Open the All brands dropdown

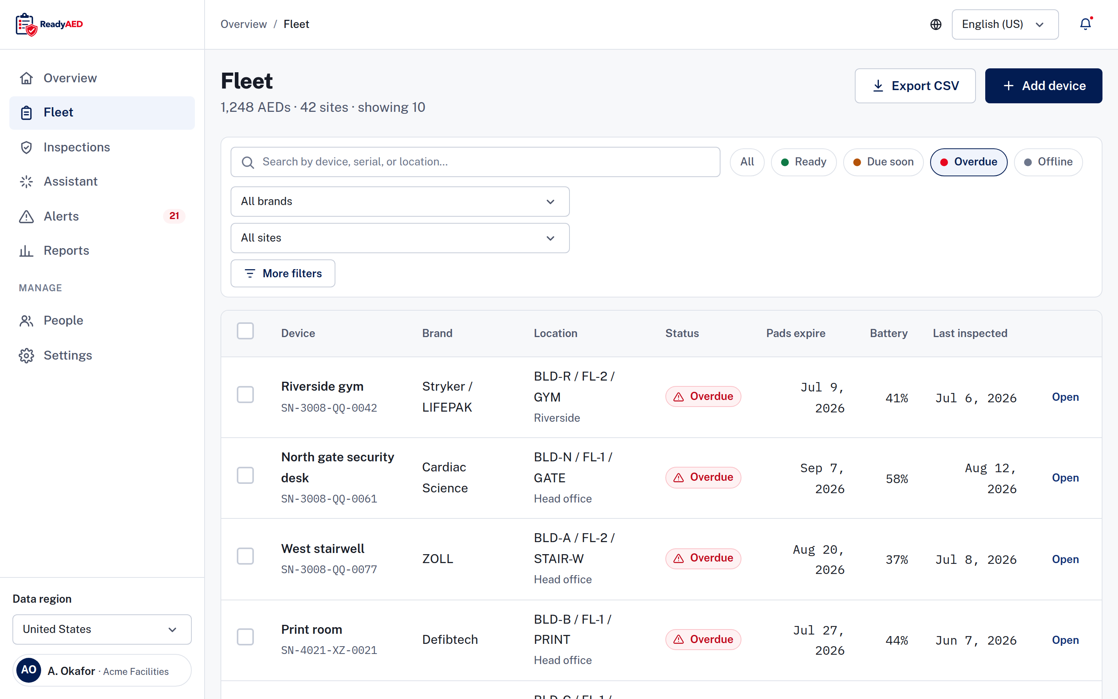(400, 202)
